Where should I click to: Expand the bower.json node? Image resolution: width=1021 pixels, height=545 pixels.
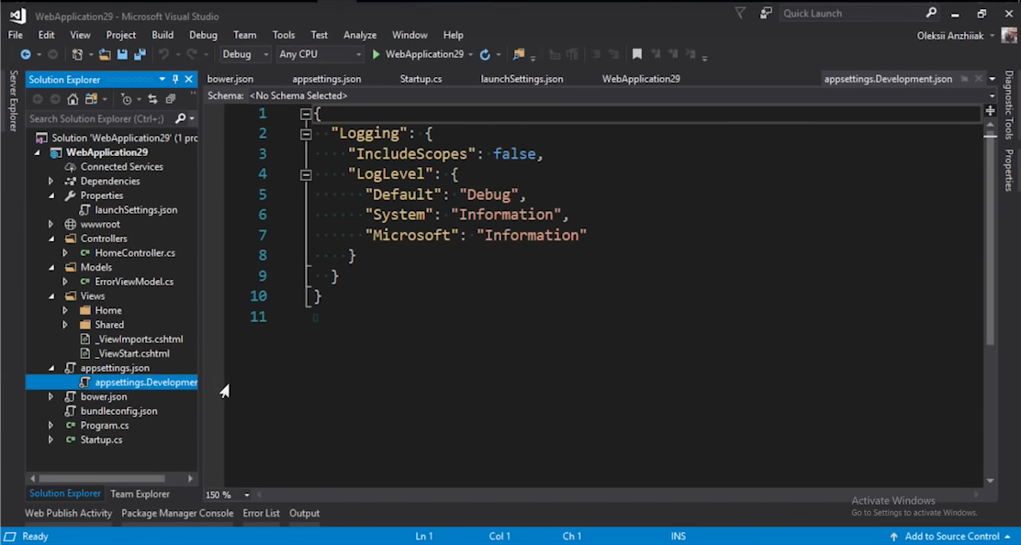point(50,396)
